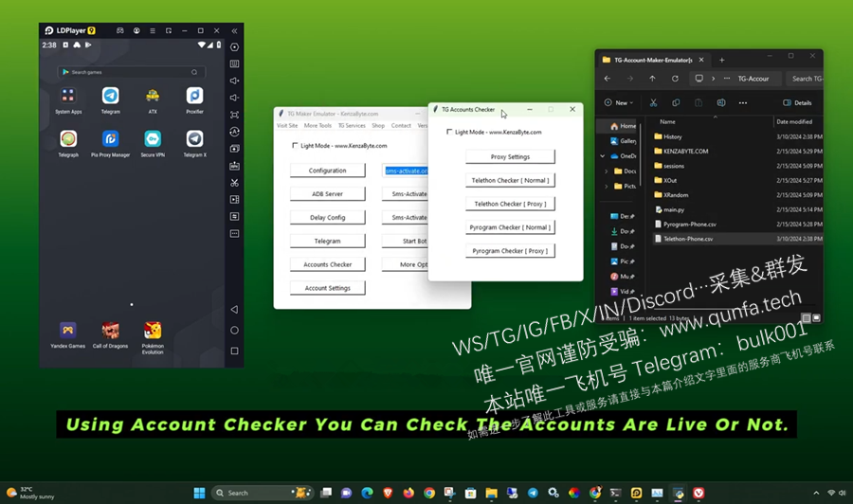Open Account Settings in TG Maker
Screen dimensions: 853x504
click(x=328, y=288)
